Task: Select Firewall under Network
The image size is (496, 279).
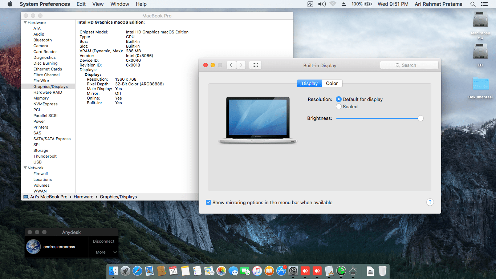Action: click(41, 174)
